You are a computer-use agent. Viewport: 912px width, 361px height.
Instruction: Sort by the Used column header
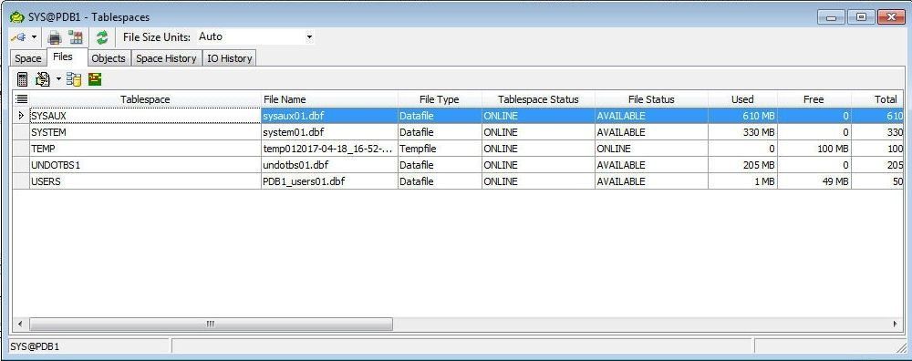tap(742, 99)
